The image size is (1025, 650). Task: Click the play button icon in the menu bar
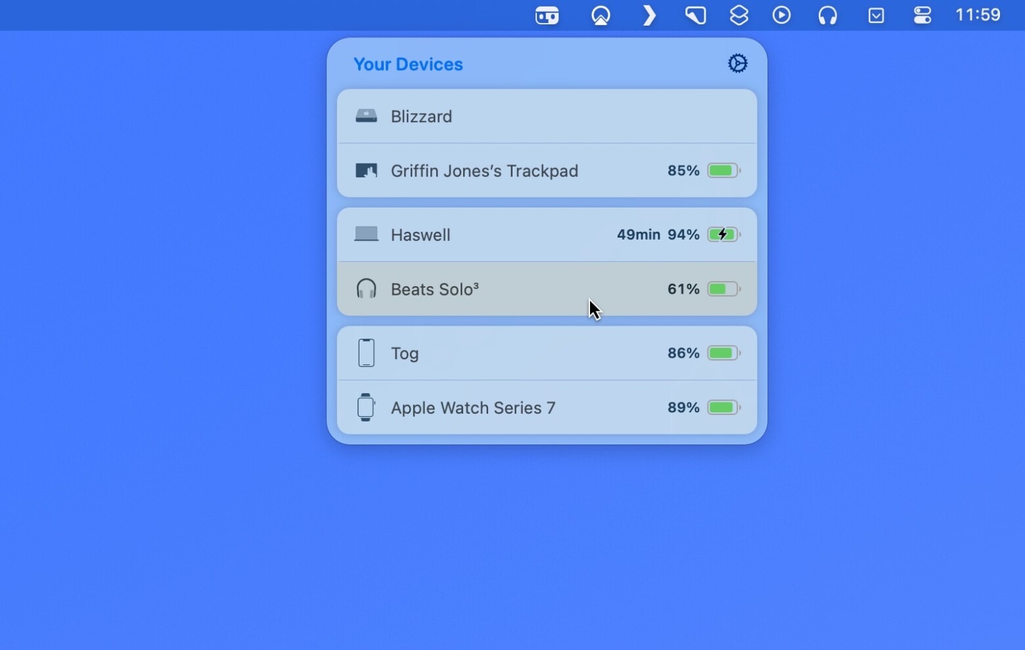click(782, 15)
